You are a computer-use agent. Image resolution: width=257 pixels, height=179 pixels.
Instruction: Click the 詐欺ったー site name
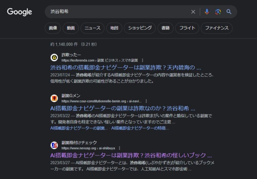[x=71, y=55]
